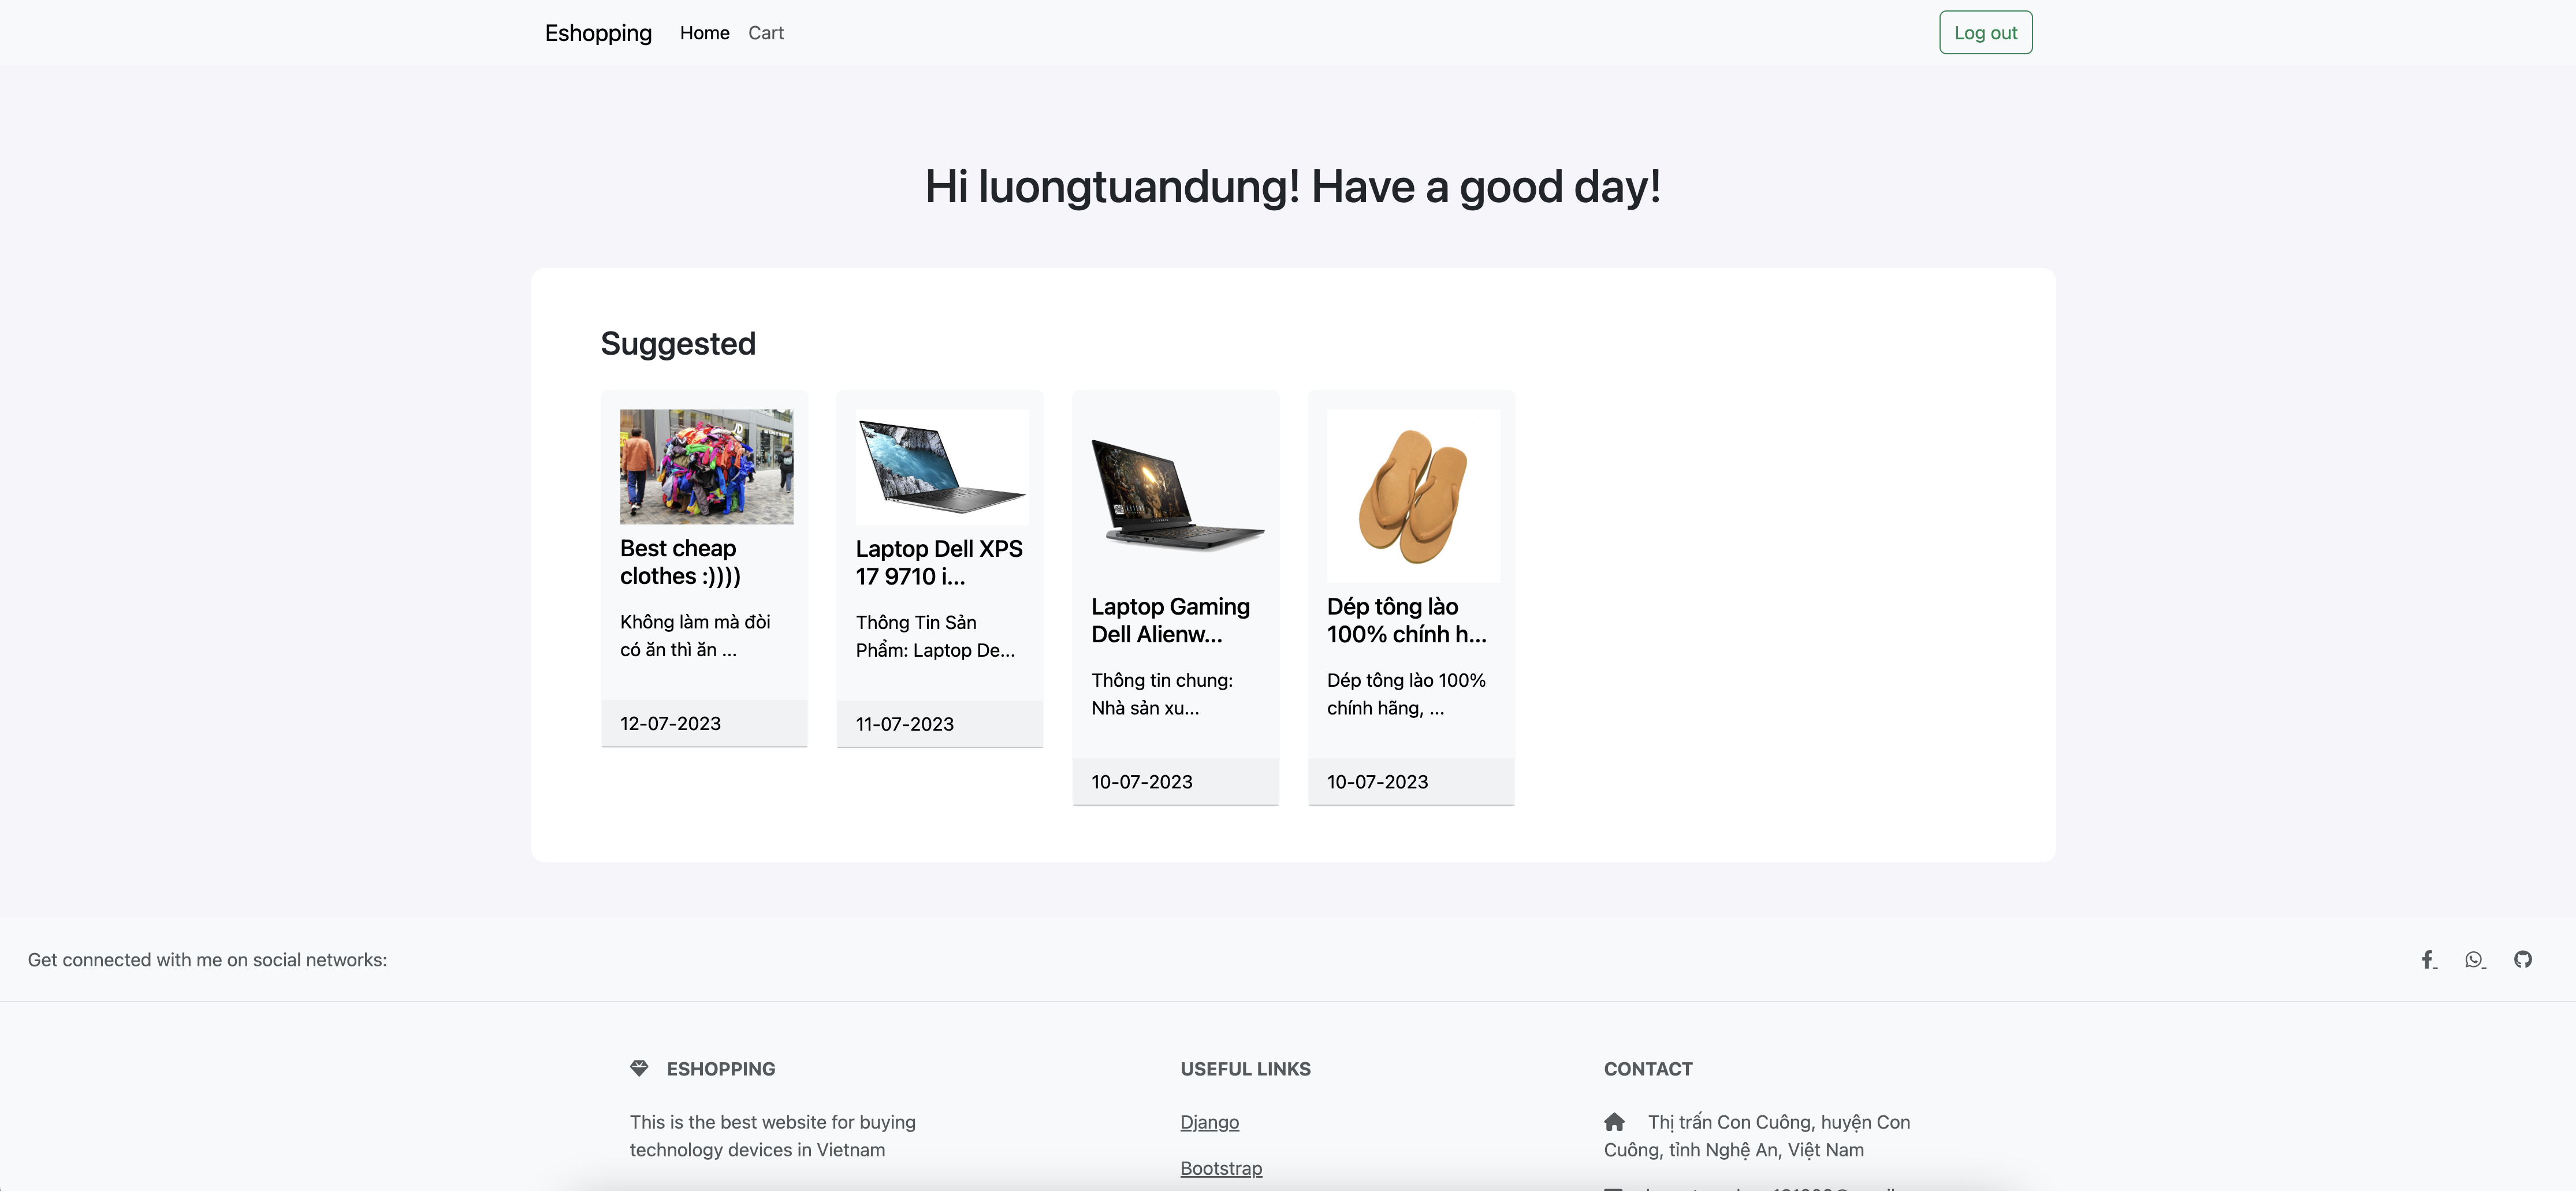Image resolution: width=2576 pixels, height=1191 pixels.
Task: Click the "Laptop Dell XPS 17 9710" title
Action: 939,562
